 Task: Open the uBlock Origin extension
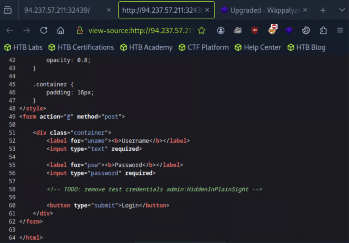click(255, 30)
